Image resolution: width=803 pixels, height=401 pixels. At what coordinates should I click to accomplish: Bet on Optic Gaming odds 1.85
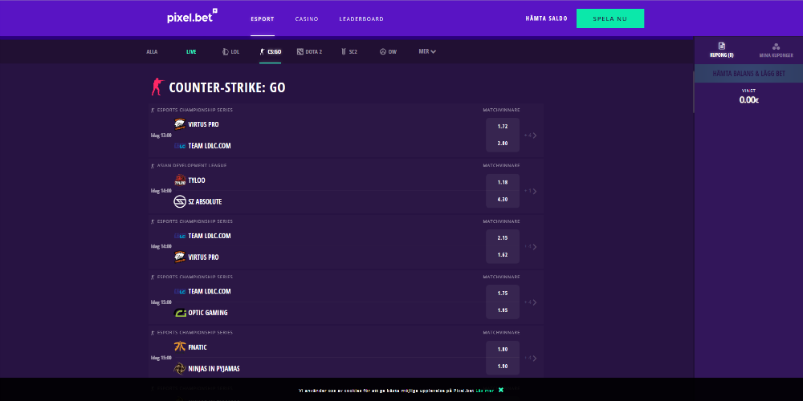point(503,310)
